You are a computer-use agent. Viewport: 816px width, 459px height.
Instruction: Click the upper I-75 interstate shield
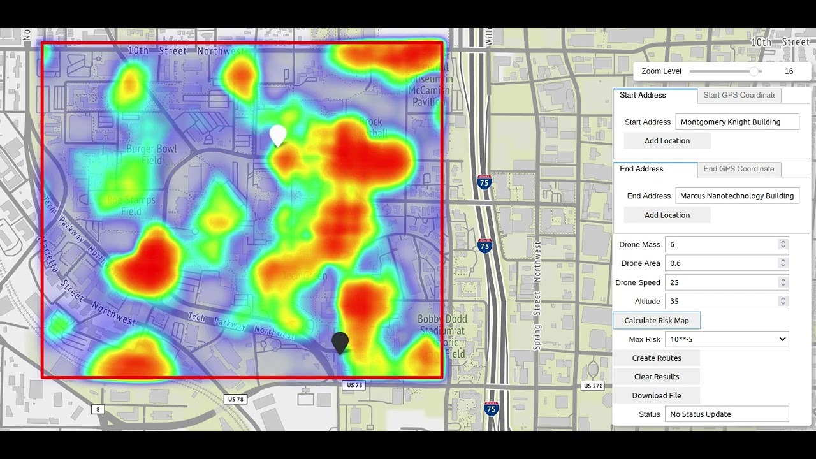point(484,183)
